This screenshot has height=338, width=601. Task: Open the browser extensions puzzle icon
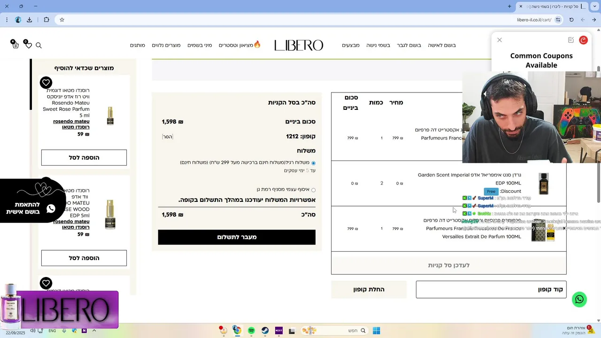click(46, 20)
